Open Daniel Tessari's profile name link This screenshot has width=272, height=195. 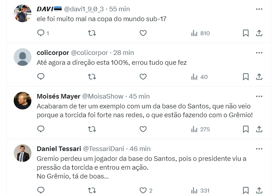58,149
